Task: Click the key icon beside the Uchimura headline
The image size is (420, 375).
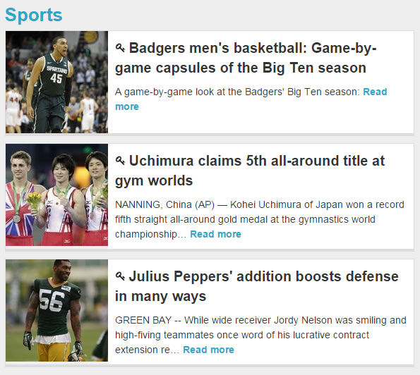Action: click(120, 161)
